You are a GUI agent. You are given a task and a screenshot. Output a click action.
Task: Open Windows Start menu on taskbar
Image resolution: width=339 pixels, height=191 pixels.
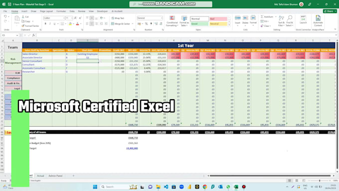[x=95, y=187]
